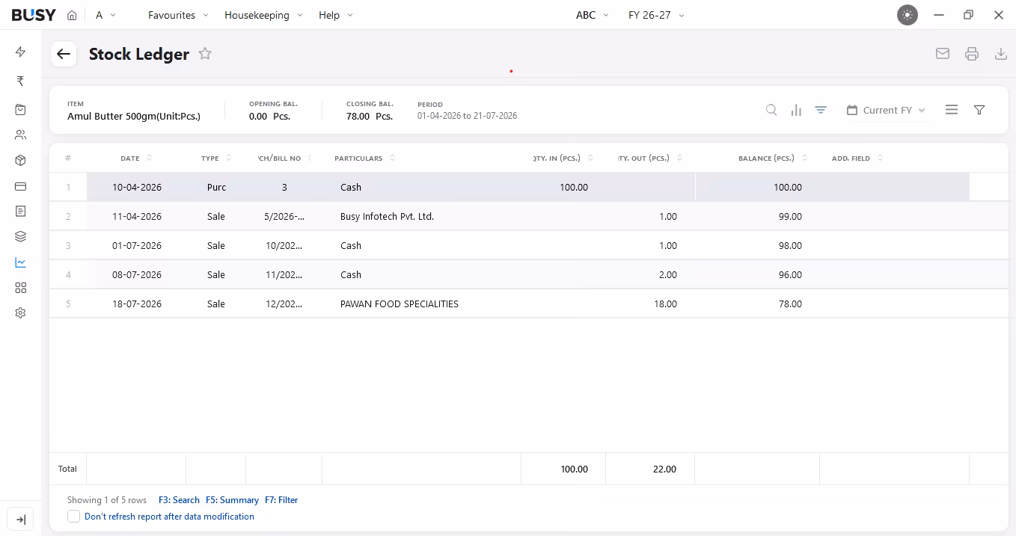Open the settings gear sidebar icon

pyautogui.click(x=20, y=313)
